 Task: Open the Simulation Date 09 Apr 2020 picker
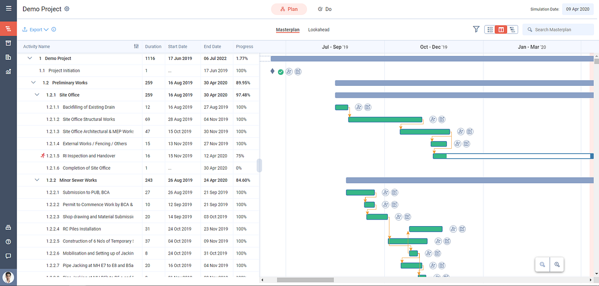(578, 9)
